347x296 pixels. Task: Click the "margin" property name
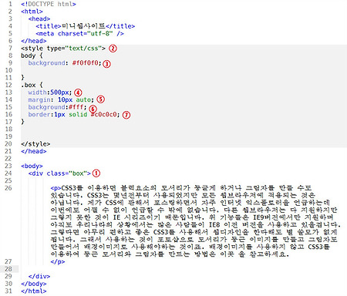click(x=39, y=99)
